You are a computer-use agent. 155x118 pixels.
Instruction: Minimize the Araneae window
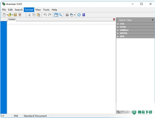(133, 4)
